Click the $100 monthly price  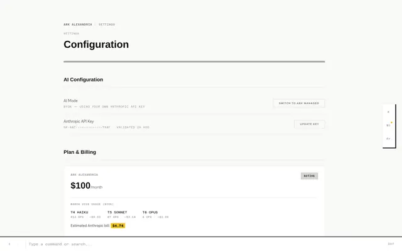pyautogui.click(x=80, y=186)
